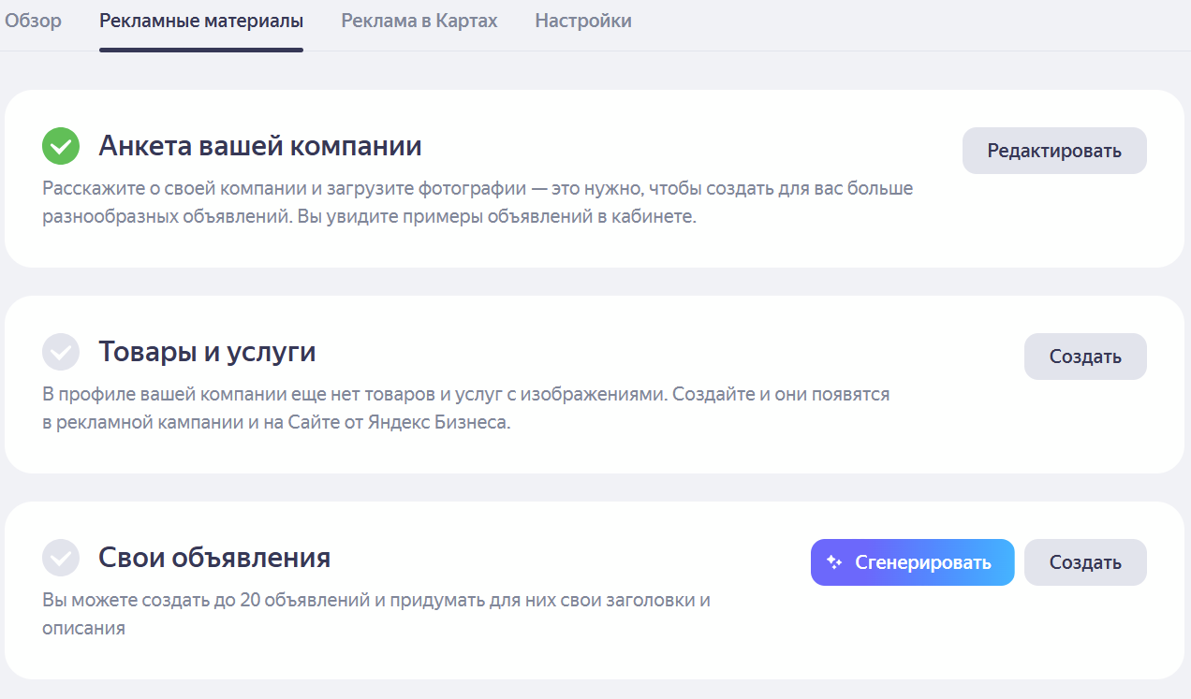Open the Рекламные материалы tab
The image size is (1191, 699).
click(201, 21)
